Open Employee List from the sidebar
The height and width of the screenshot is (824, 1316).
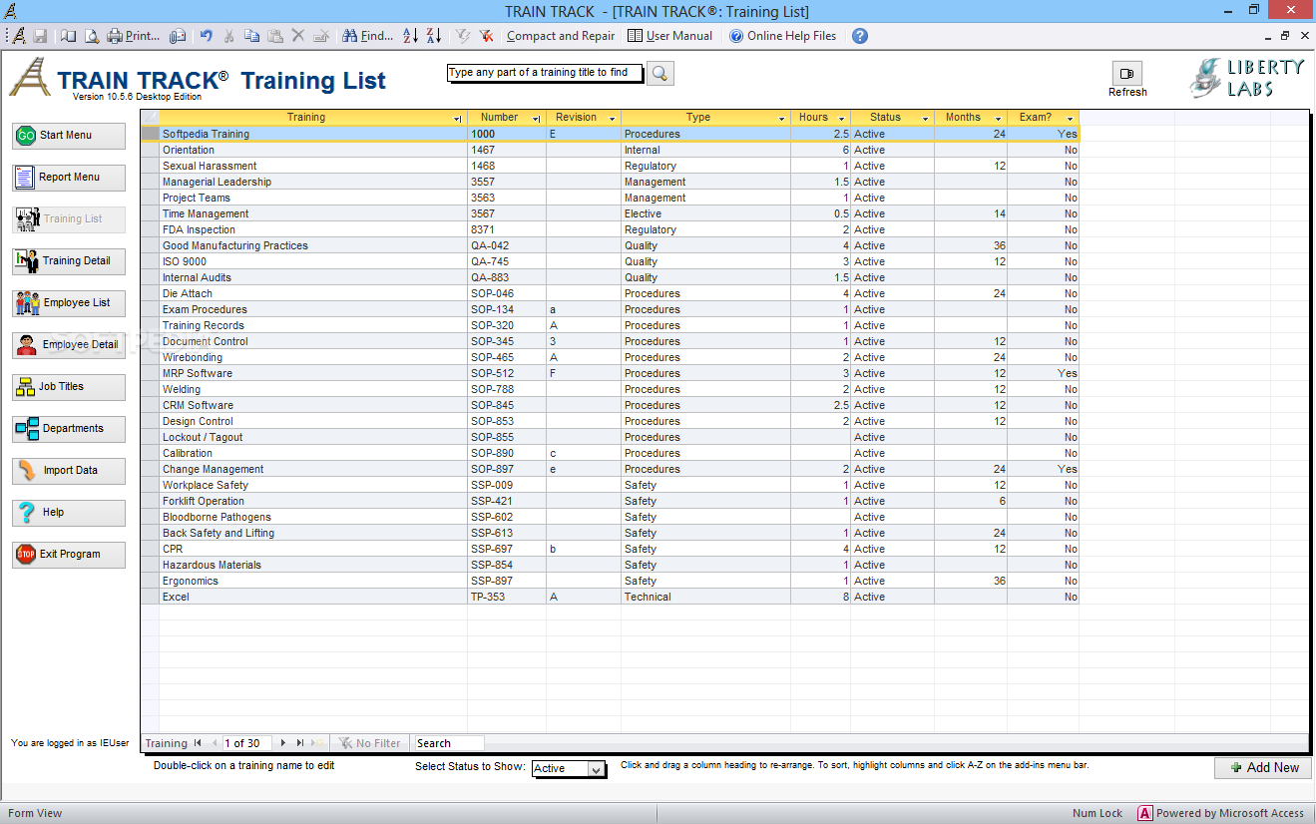click(69, 303)
